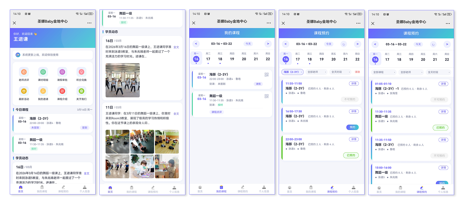Tap the blue 预约 button for 16:50-17:30 class

point(352,127)
